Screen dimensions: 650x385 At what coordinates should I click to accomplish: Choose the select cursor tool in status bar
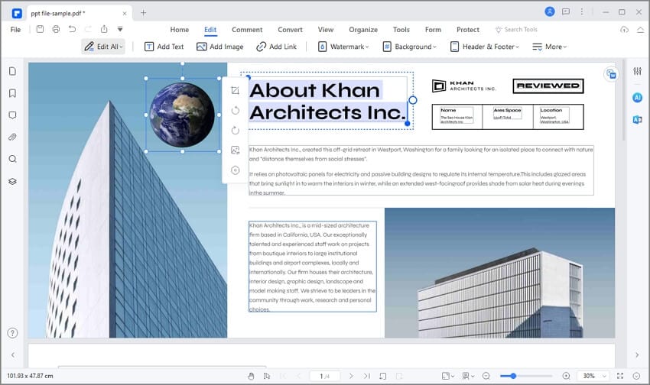[x=267, y=376]
